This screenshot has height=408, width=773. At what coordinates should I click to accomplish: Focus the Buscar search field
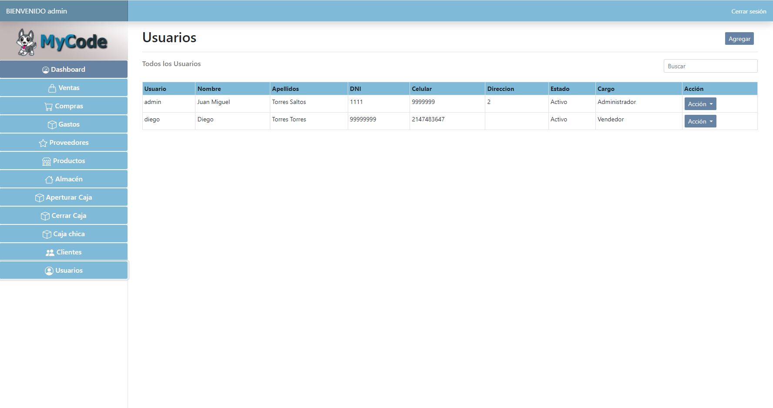(710, 66)
